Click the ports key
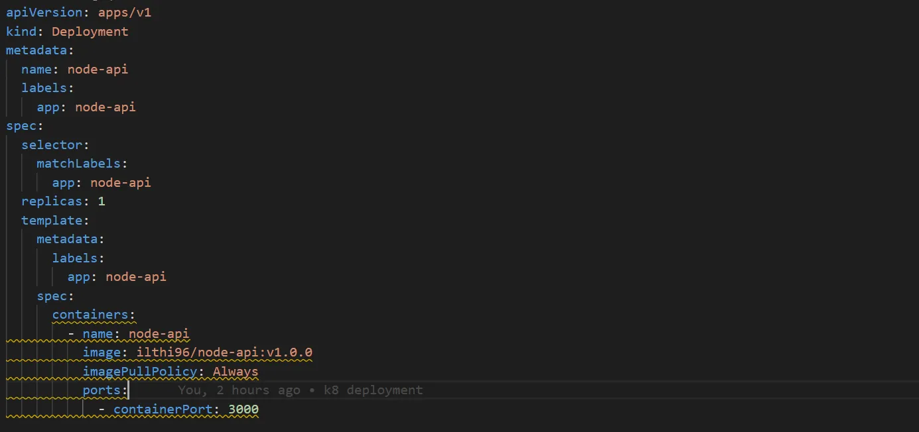The width and height of the screenshot is (919, 432). (102, 390)
